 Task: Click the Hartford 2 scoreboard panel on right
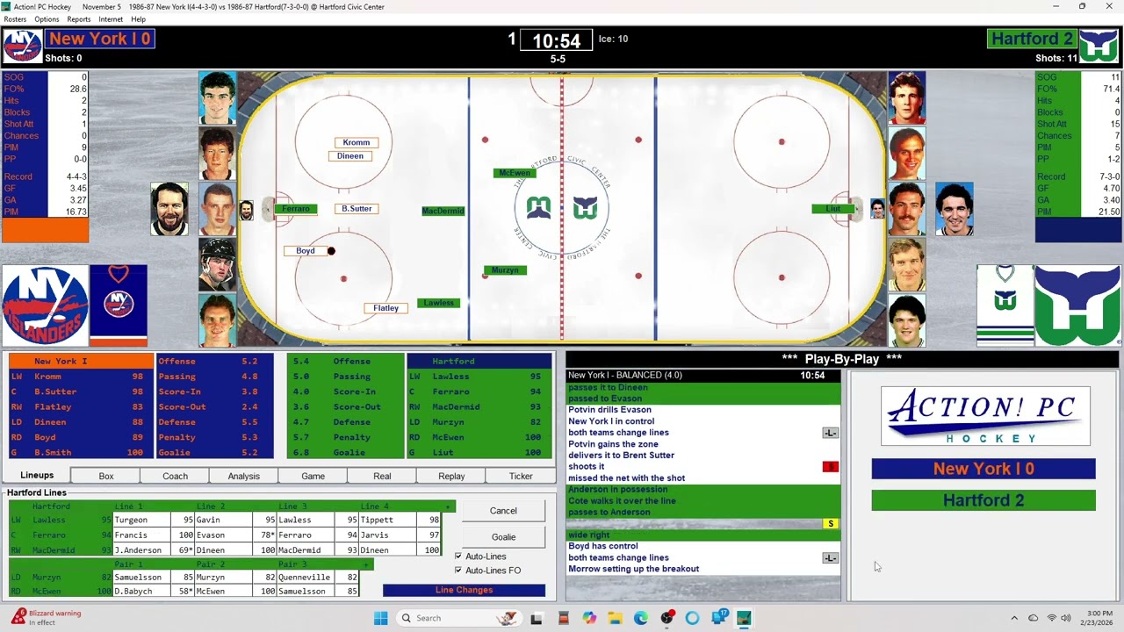point(983,500)
